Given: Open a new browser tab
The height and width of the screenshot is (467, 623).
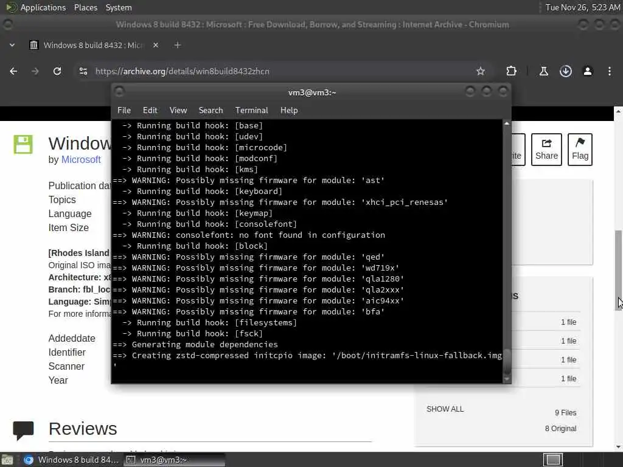Looking at the screenshot, I should (x=178, y=45).
